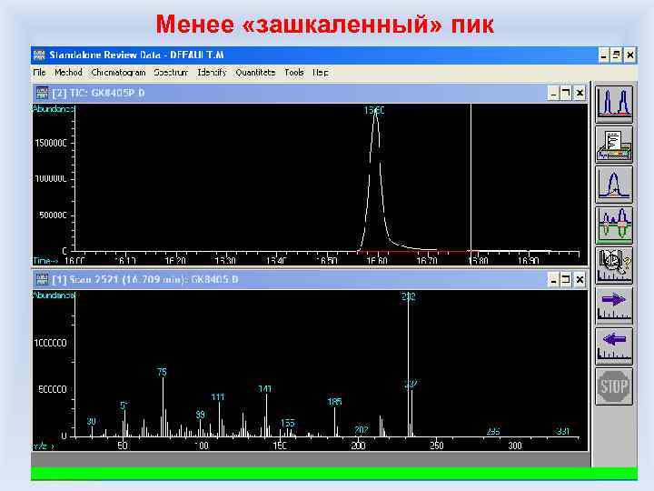Screen dimensions: 654x491
Task: Click the right arrow next spectrum icon
Action: pos(613,306)
